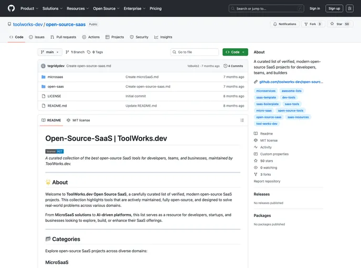Select the dev-tools topic tag
This screenshot has width=361, height=268.
(289, 97)
